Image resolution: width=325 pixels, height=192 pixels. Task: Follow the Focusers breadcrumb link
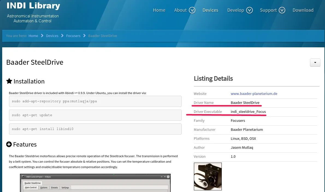pos(73,36)
